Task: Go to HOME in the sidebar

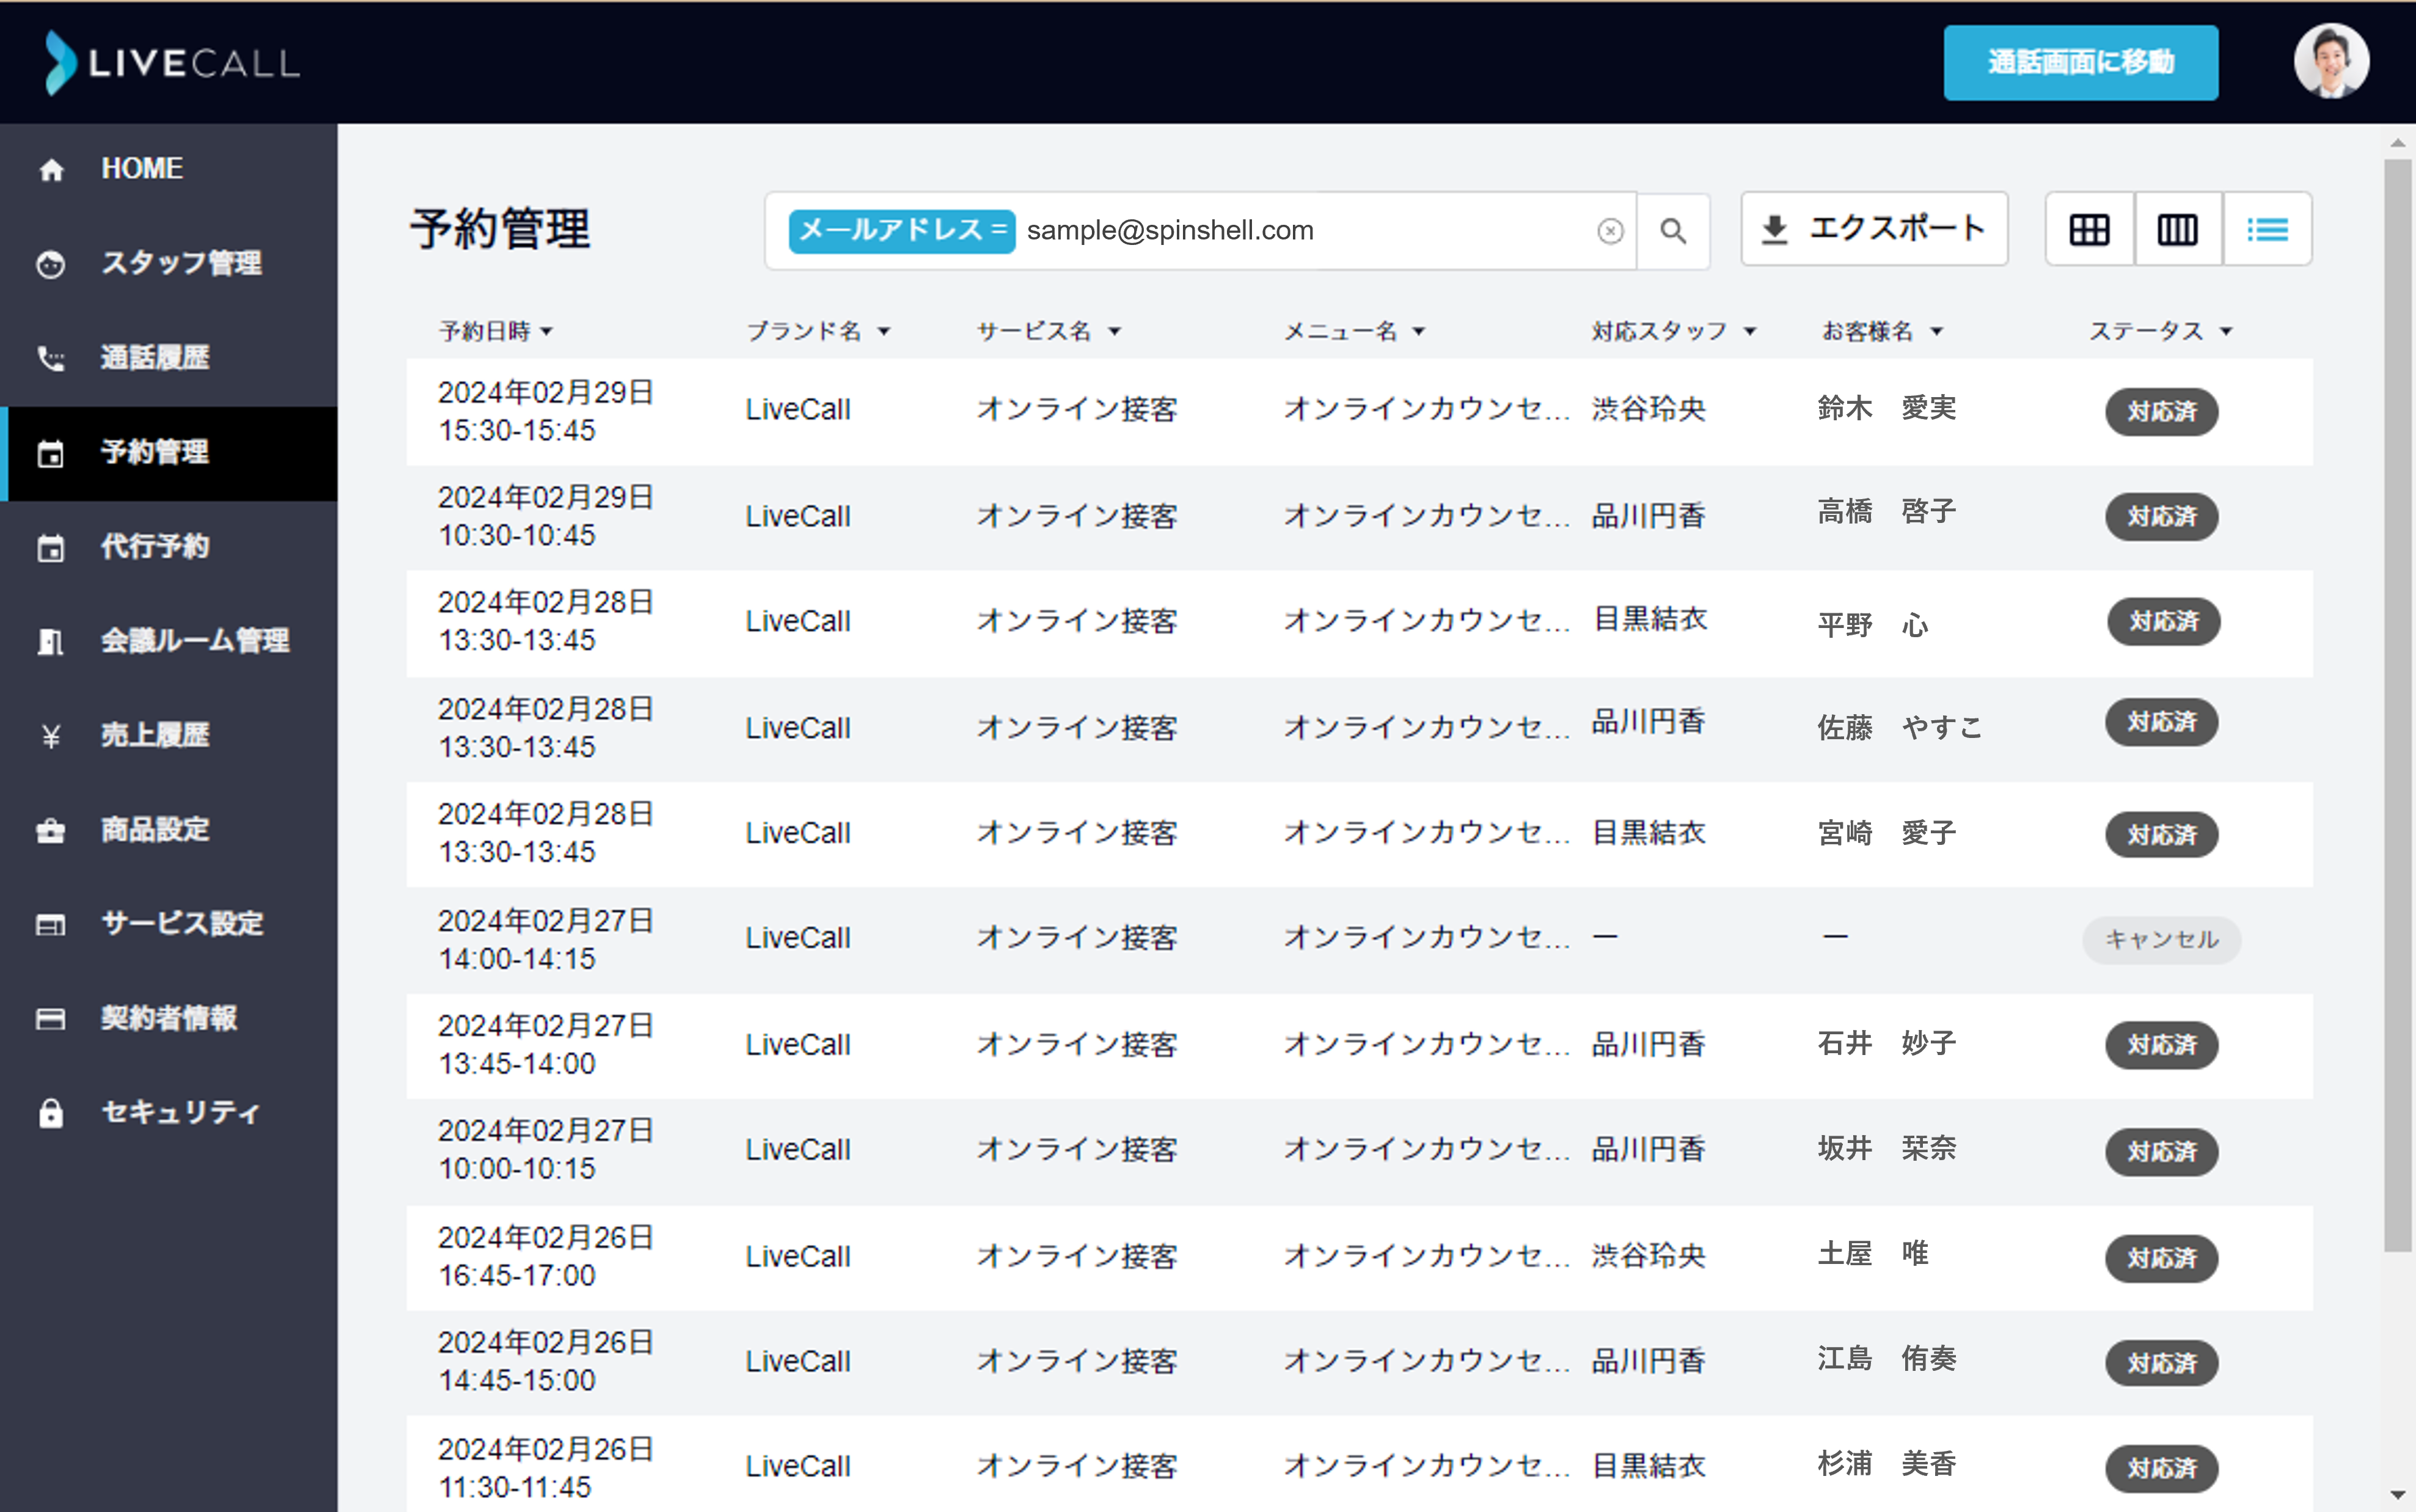Action: (169, 170)
